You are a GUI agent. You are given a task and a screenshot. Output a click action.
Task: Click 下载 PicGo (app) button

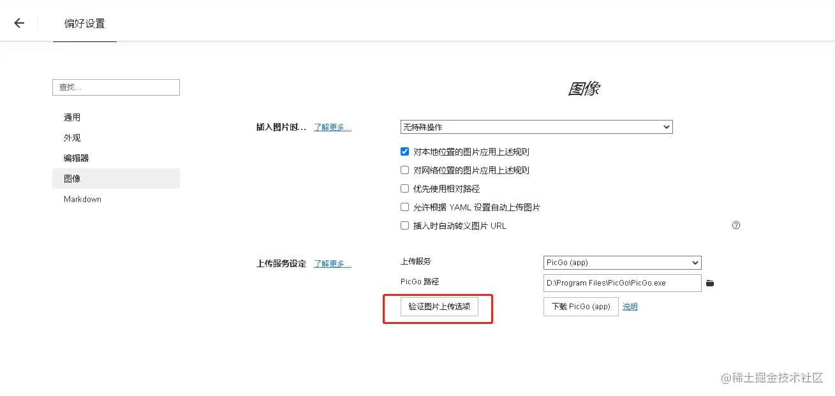581,307
